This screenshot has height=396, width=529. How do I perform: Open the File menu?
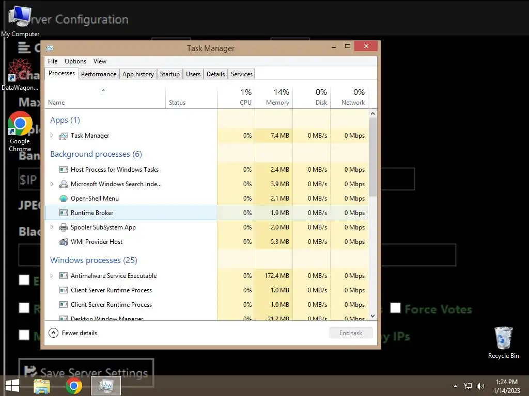point(53,61)
